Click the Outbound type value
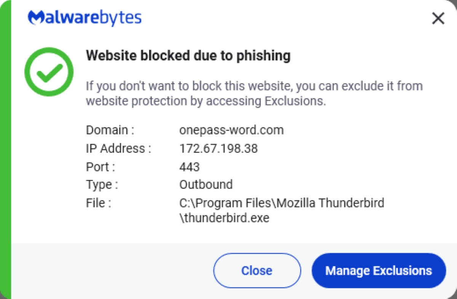457x299 pixels. tap(206, 185)
